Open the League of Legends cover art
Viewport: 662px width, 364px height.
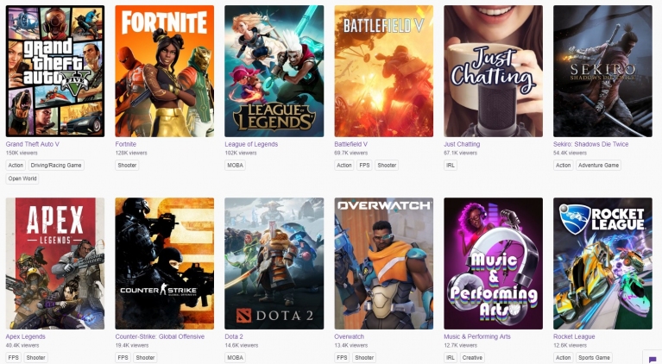(274, 71)
